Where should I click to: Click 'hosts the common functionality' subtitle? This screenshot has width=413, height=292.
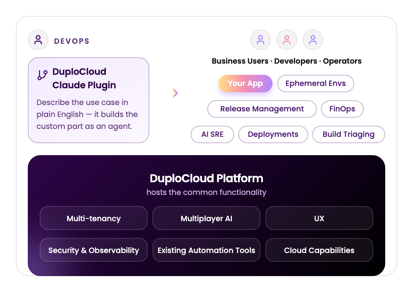(x=206, y=192)
